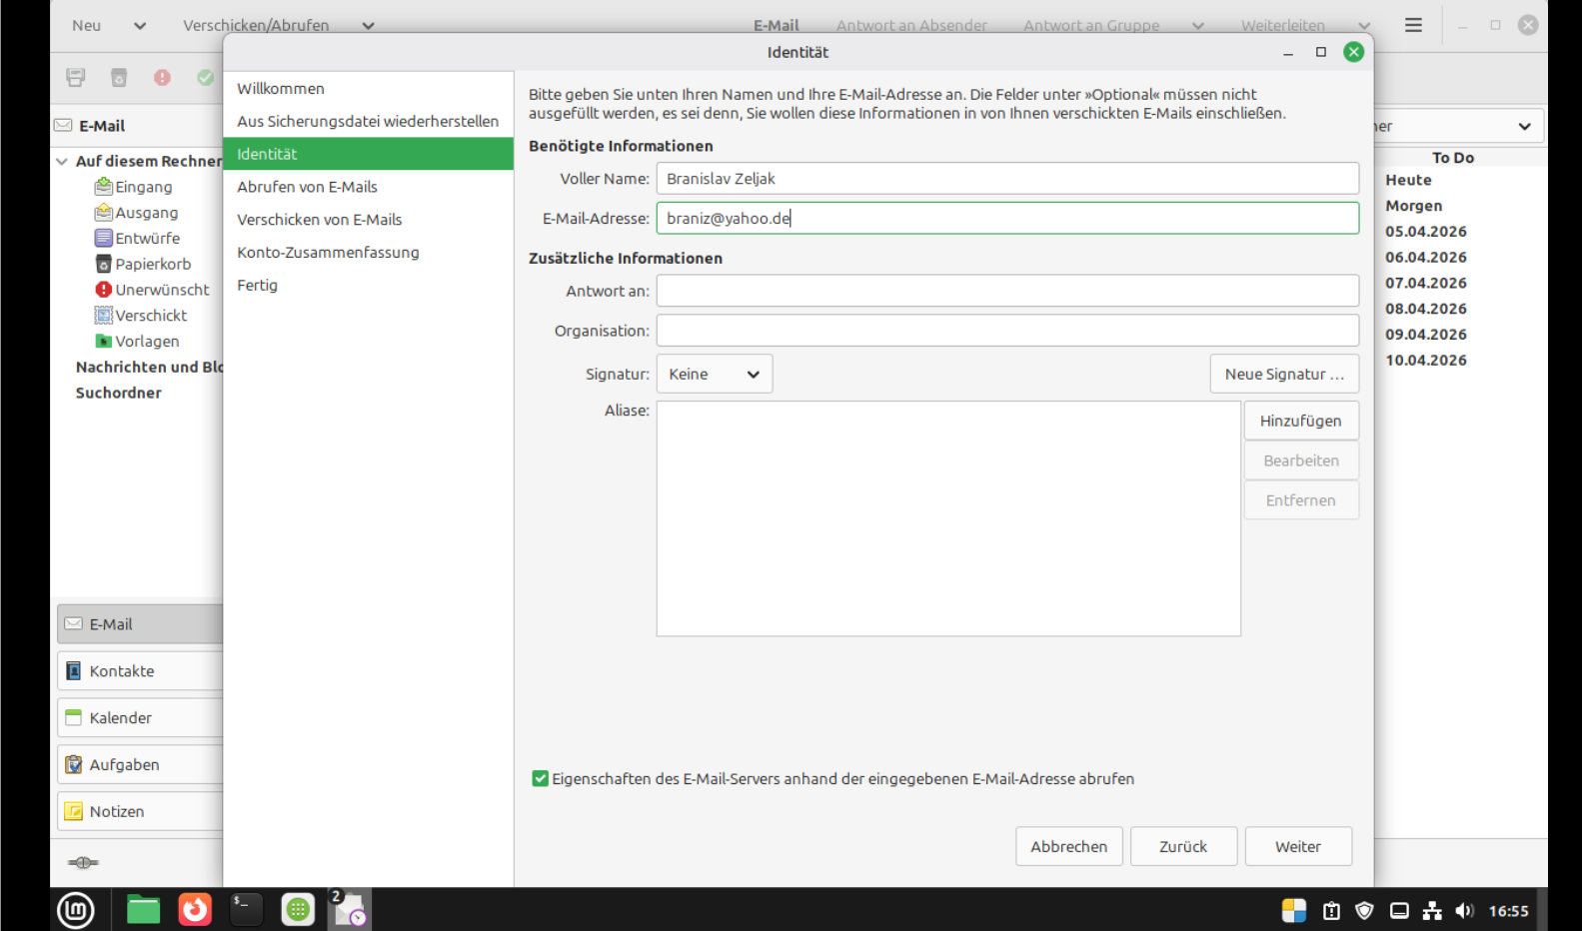Open the Signatur dropdown
The height and width of the screenshot is (931, 1582).
714,374
